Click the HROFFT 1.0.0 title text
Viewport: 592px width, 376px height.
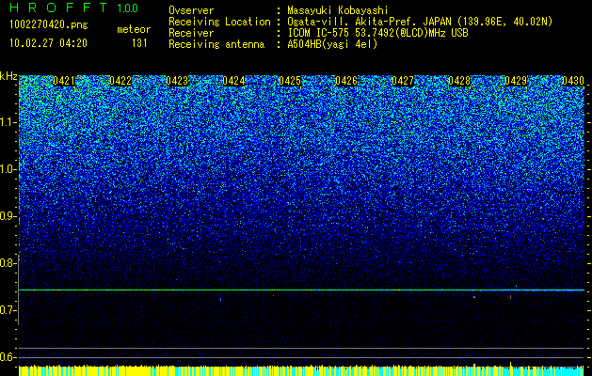74,8
